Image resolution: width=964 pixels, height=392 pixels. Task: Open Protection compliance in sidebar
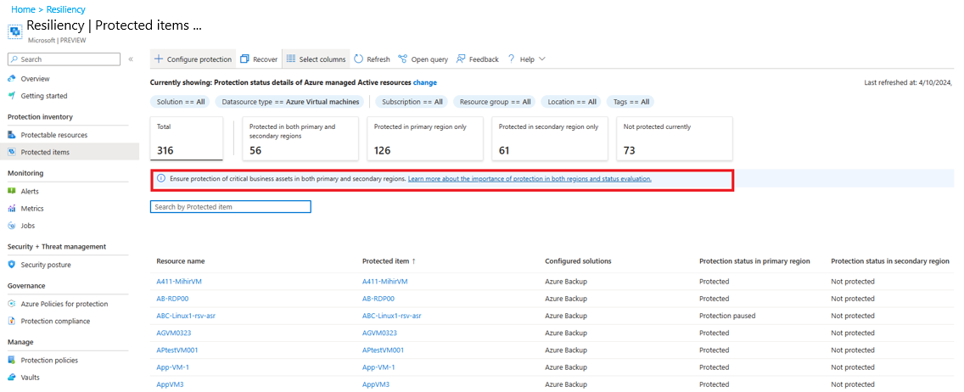coord(55,321)
